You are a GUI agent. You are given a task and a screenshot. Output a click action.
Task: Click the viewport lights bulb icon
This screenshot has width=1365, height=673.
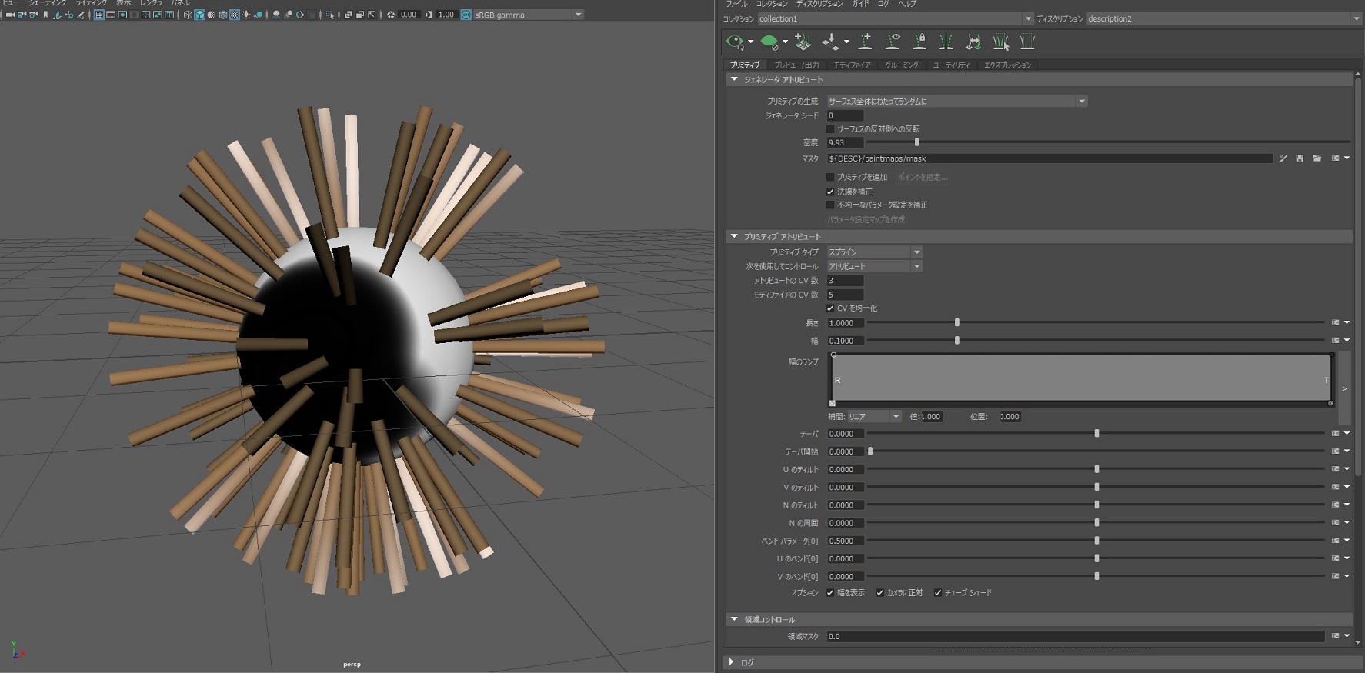pos(246,15)
